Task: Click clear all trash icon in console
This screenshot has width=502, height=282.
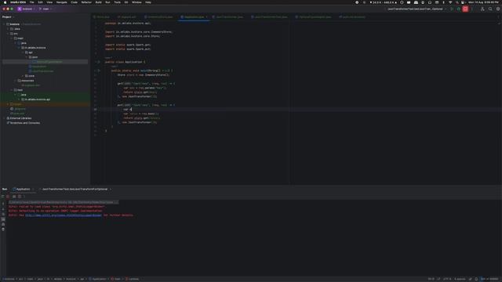Action: (3, 230)
